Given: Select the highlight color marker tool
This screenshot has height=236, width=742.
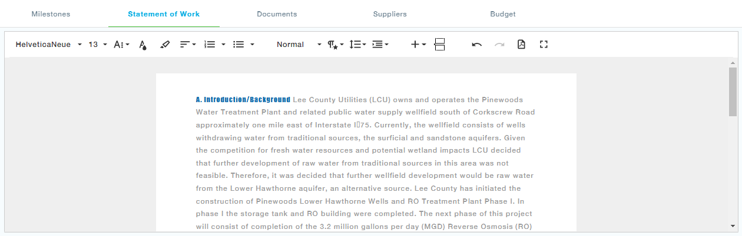Looking at the screenshot, I should (165, 45).
